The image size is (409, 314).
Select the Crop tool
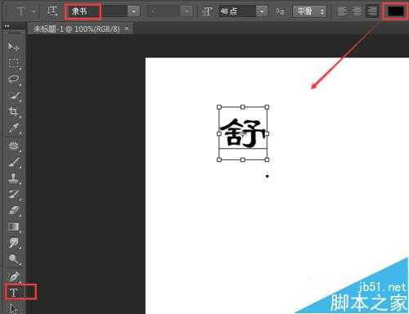13,111
